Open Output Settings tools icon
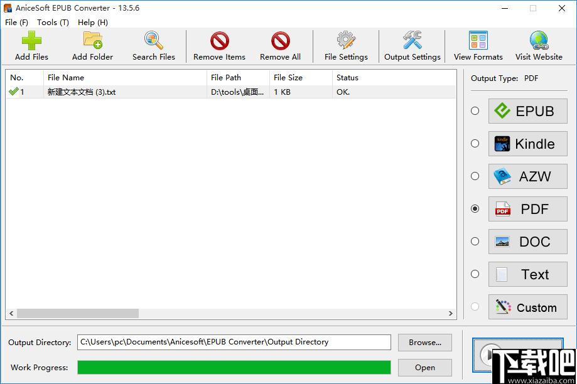 click(x=412, y=40)
